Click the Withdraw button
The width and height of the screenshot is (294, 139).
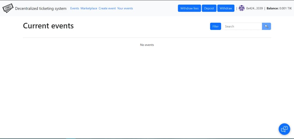point(226,8)
